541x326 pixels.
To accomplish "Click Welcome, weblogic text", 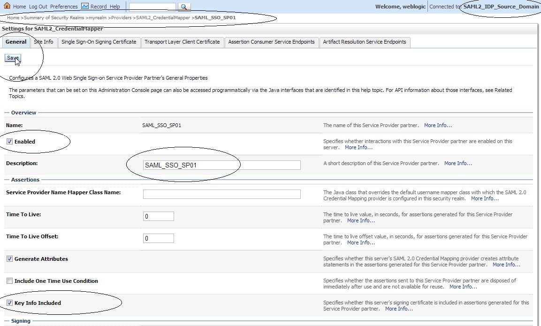I will pyautogui.click(x=400, y=7).
